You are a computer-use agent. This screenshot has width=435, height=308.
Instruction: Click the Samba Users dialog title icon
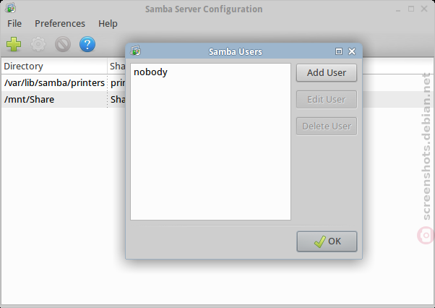(x=136, y=51)
